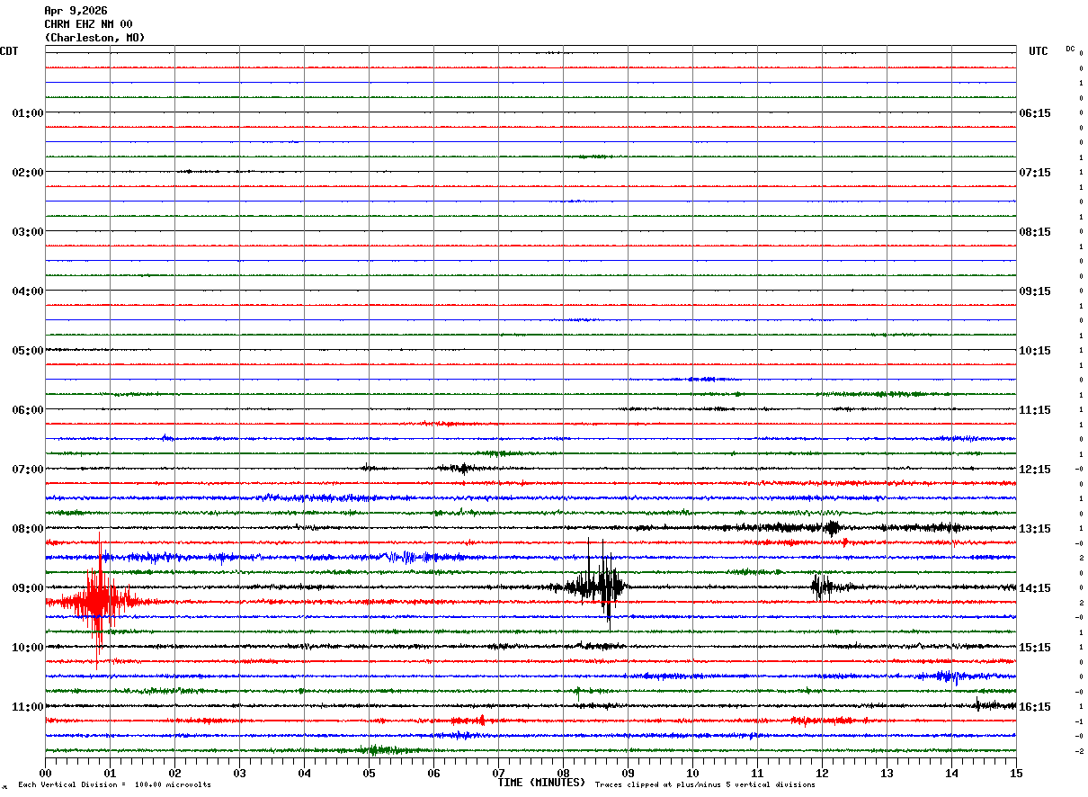This screenshot has width=1088, height=797.
Task: Click the date label "Apr 9,2026"
Action: coord(76,11)
